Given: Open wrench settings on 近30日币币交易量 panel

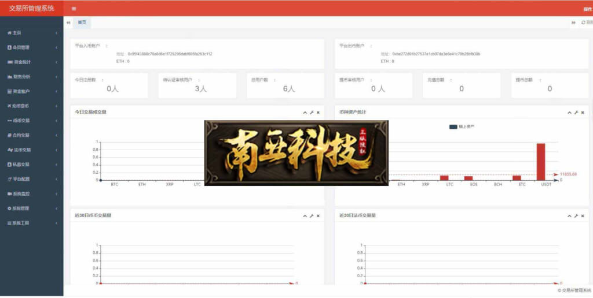Looking at the screenshot, I should (x=312, y=216).
